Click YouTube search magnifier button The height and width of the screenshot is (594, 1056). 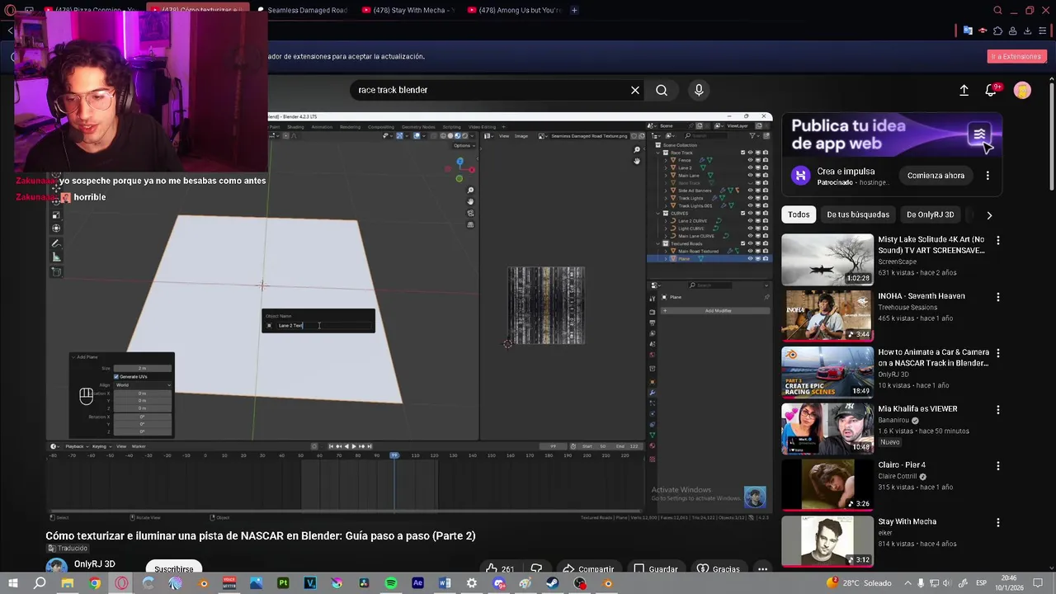(662, 90)
